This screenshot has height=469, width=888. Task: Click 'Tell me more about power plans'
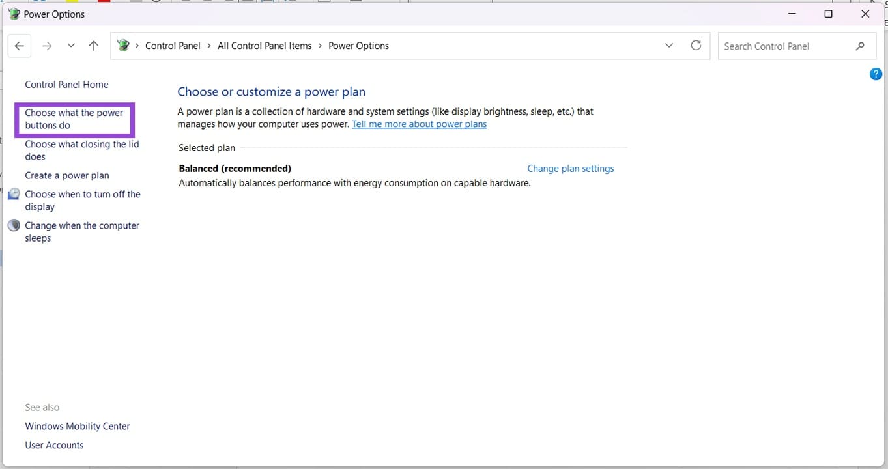(419, 124)
